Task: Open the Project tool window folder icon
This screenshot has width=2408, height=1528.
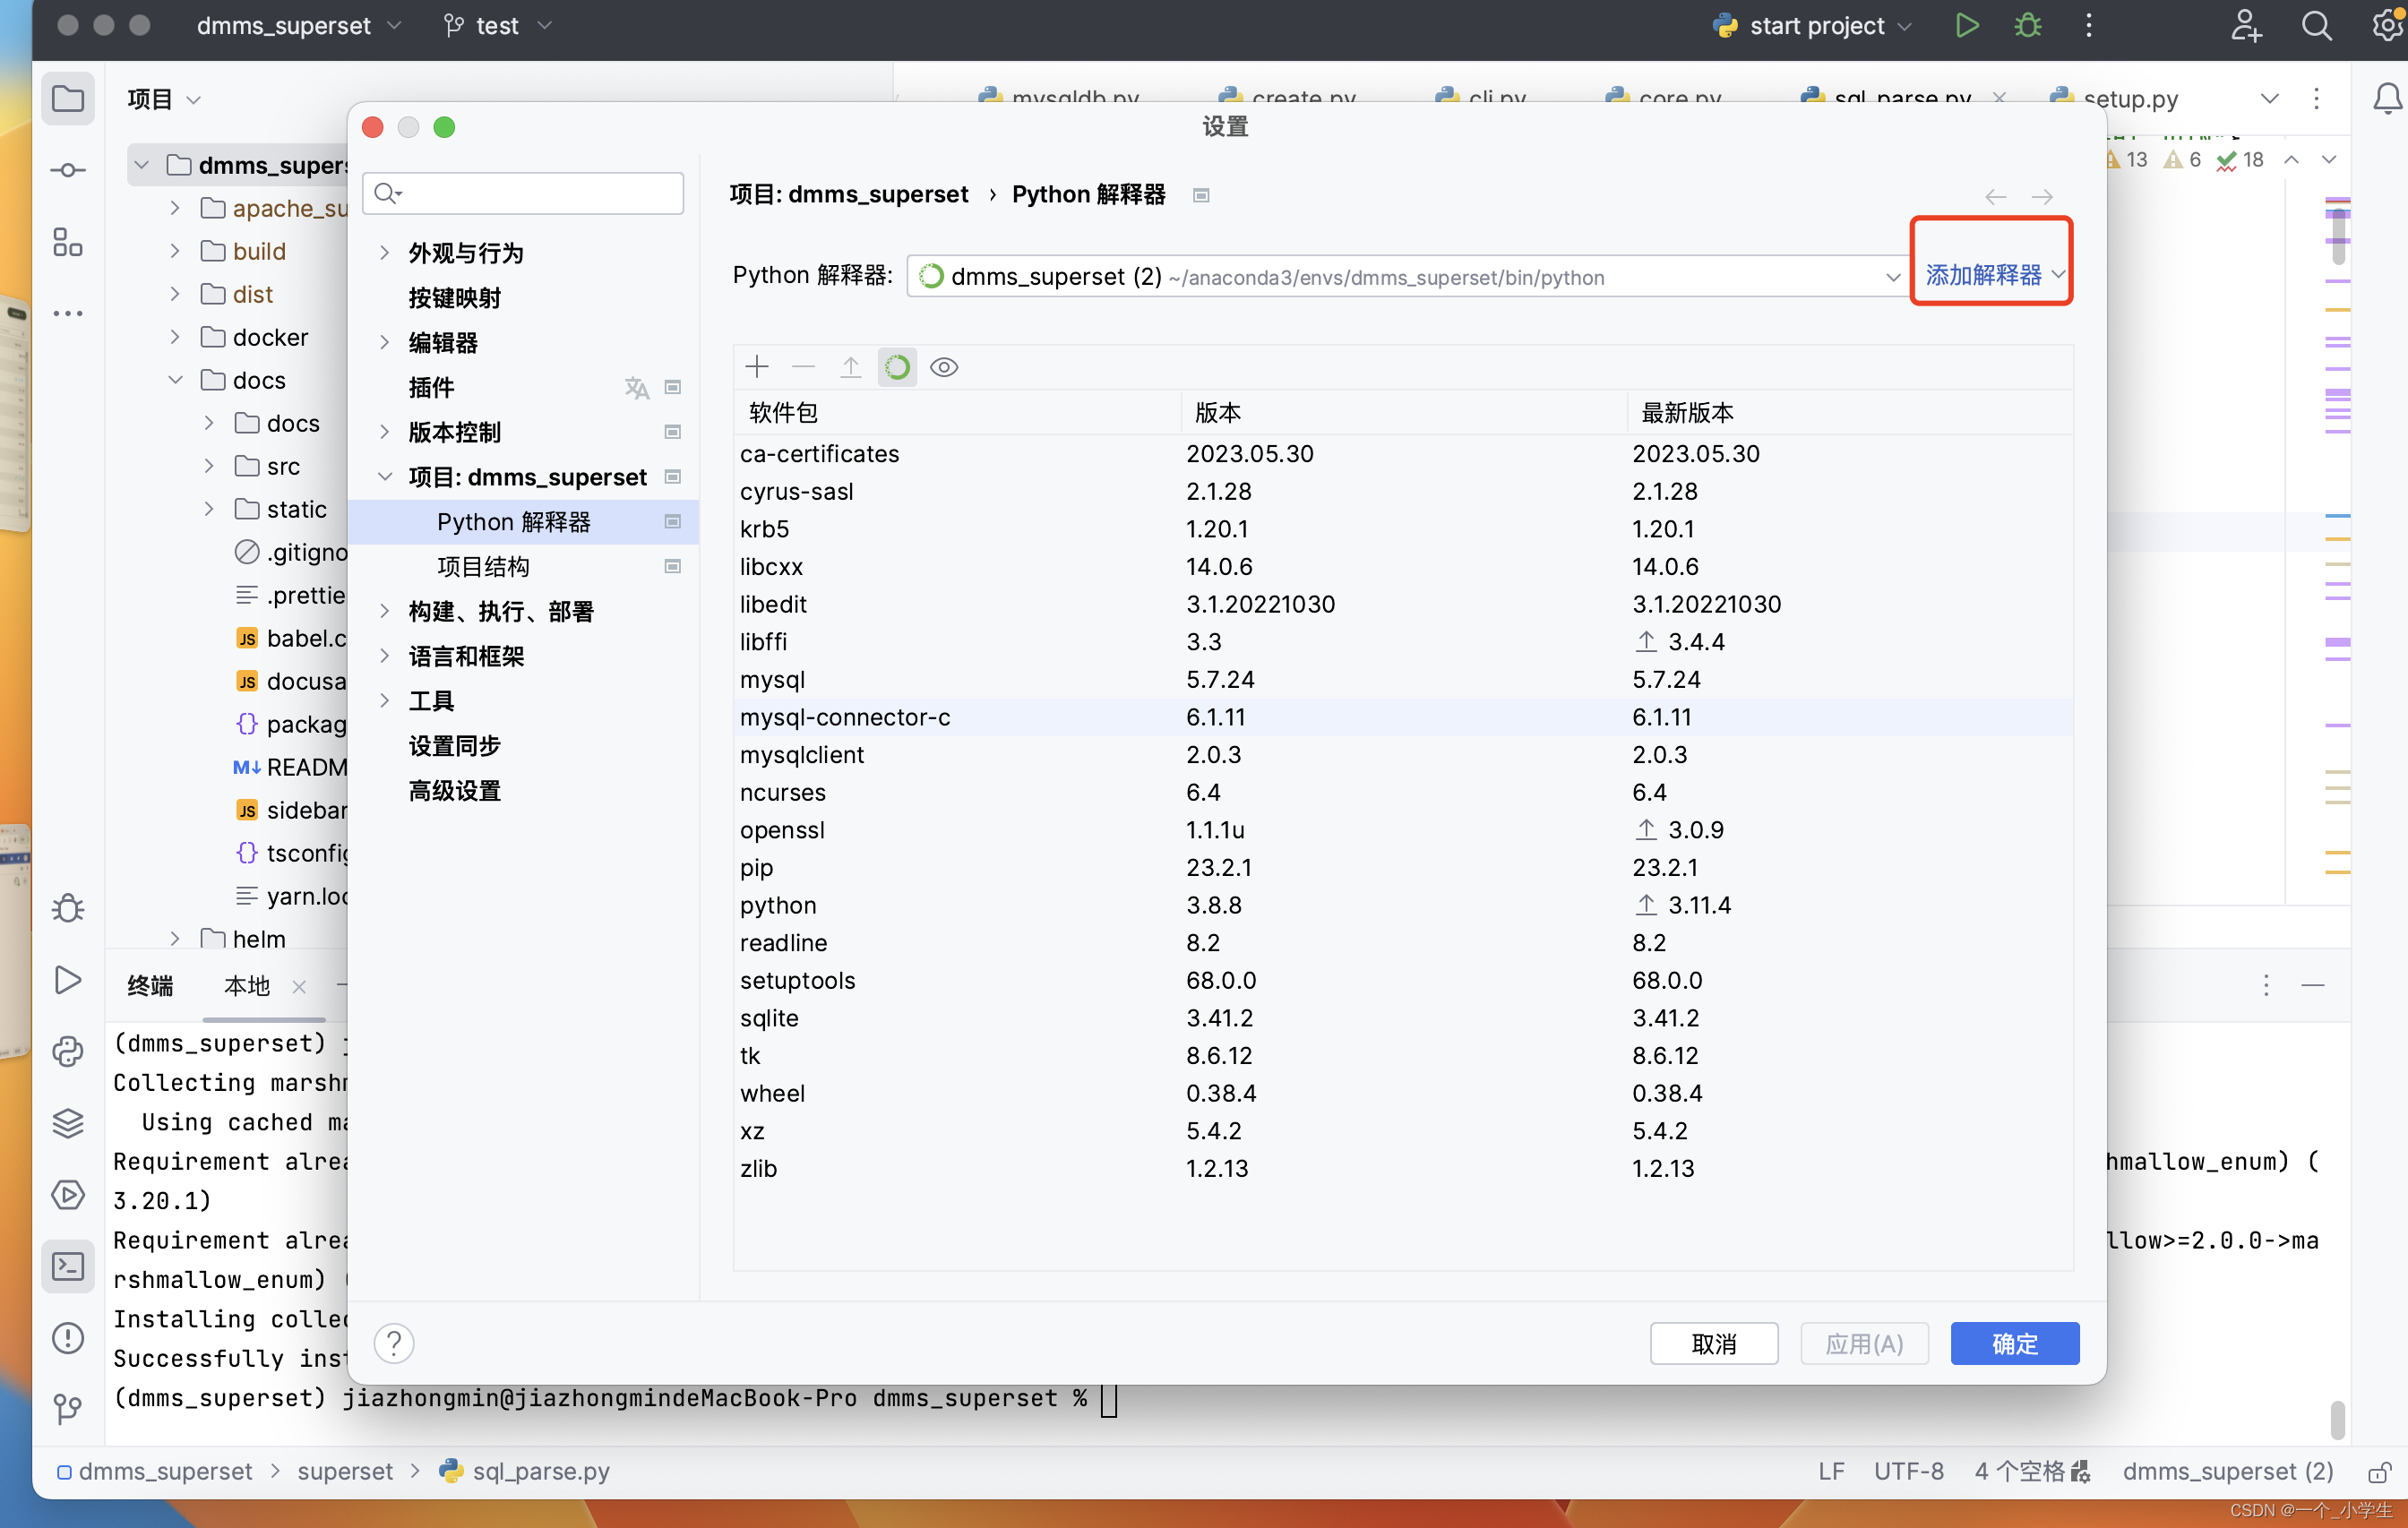Action: point(68,99)
